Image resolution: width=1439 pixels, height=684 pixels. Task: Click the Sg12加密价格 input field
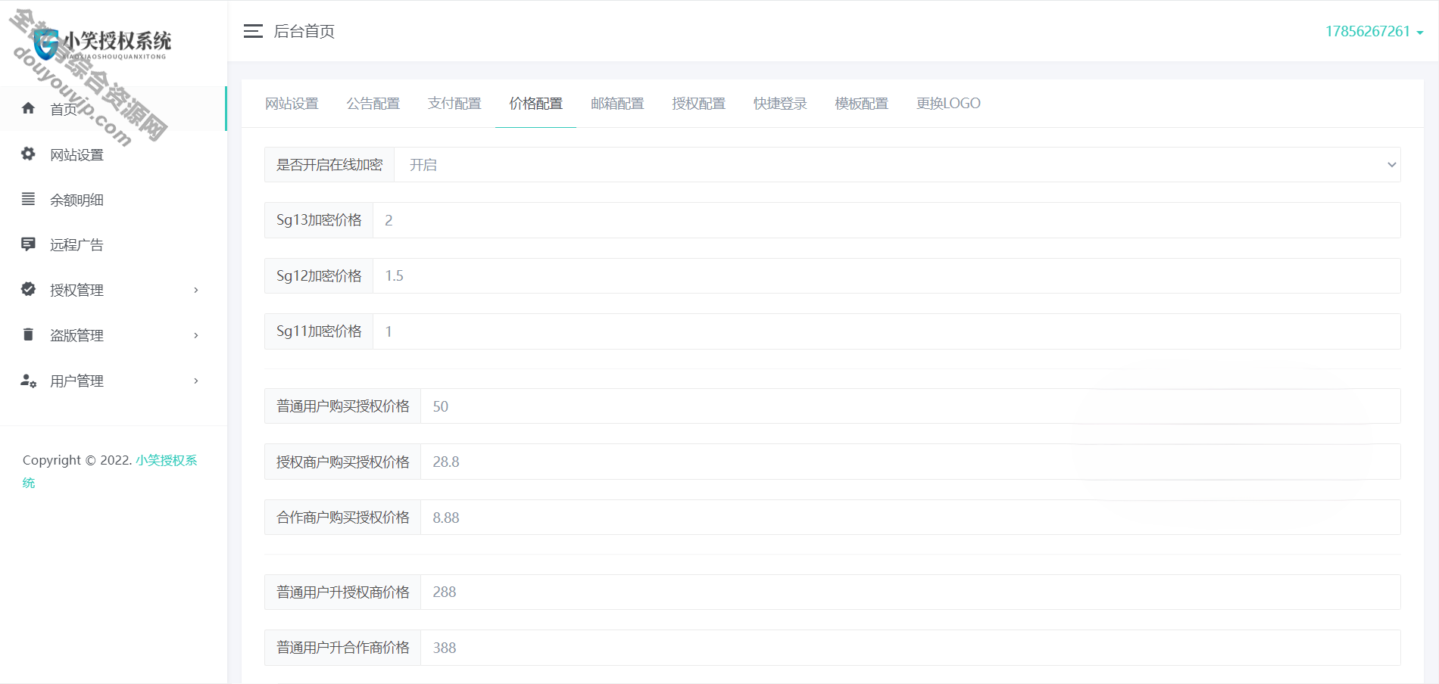coord(887,275)
